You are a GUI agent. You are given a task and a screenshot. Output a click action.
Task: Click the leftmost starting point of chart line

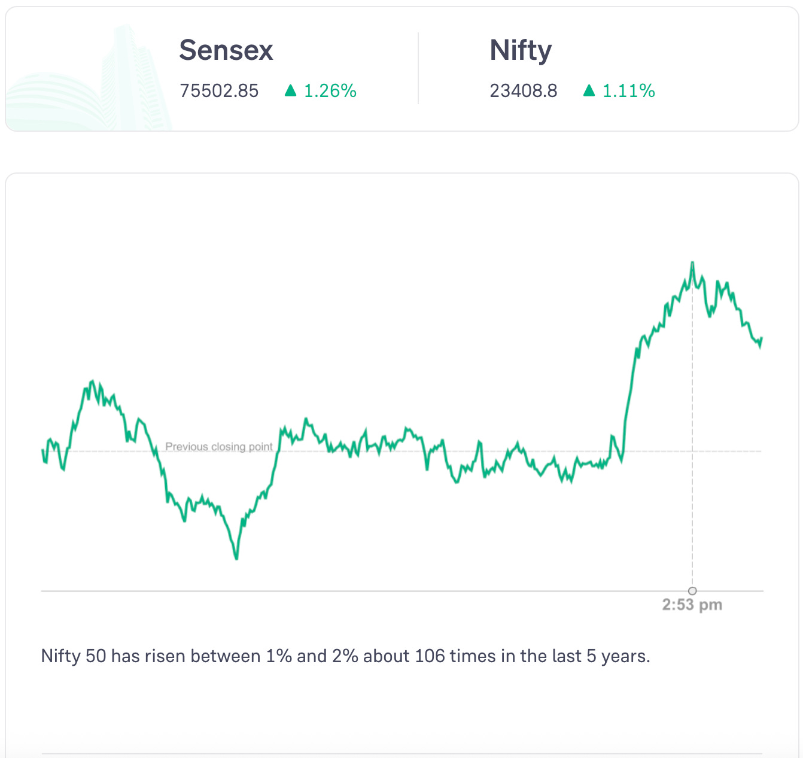(x=42, y=450)
